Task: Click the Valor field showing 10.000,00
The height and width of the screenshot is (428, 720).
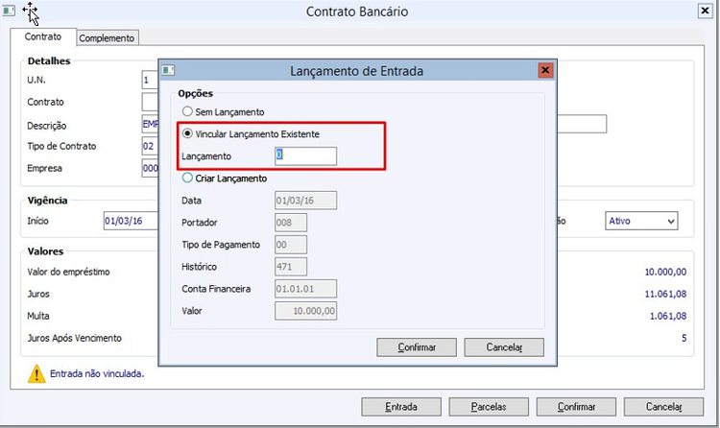Action: 306,310
